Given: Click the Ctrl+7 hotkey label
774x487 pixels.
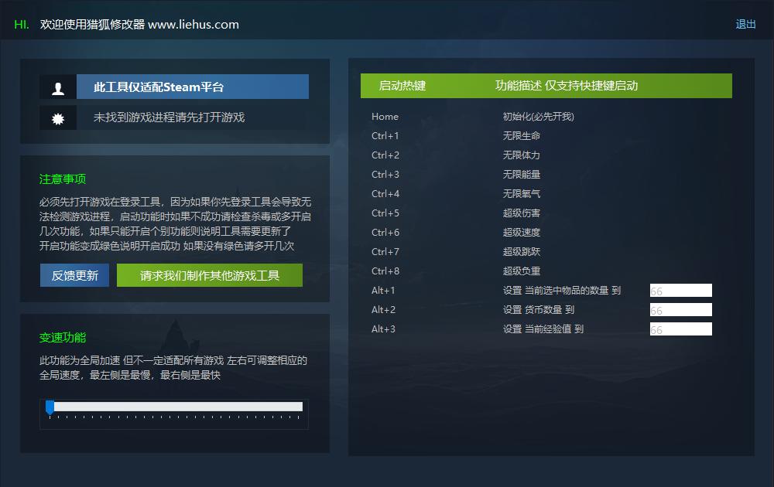Looking at the screenshot, I should click(x=385, y=251).
